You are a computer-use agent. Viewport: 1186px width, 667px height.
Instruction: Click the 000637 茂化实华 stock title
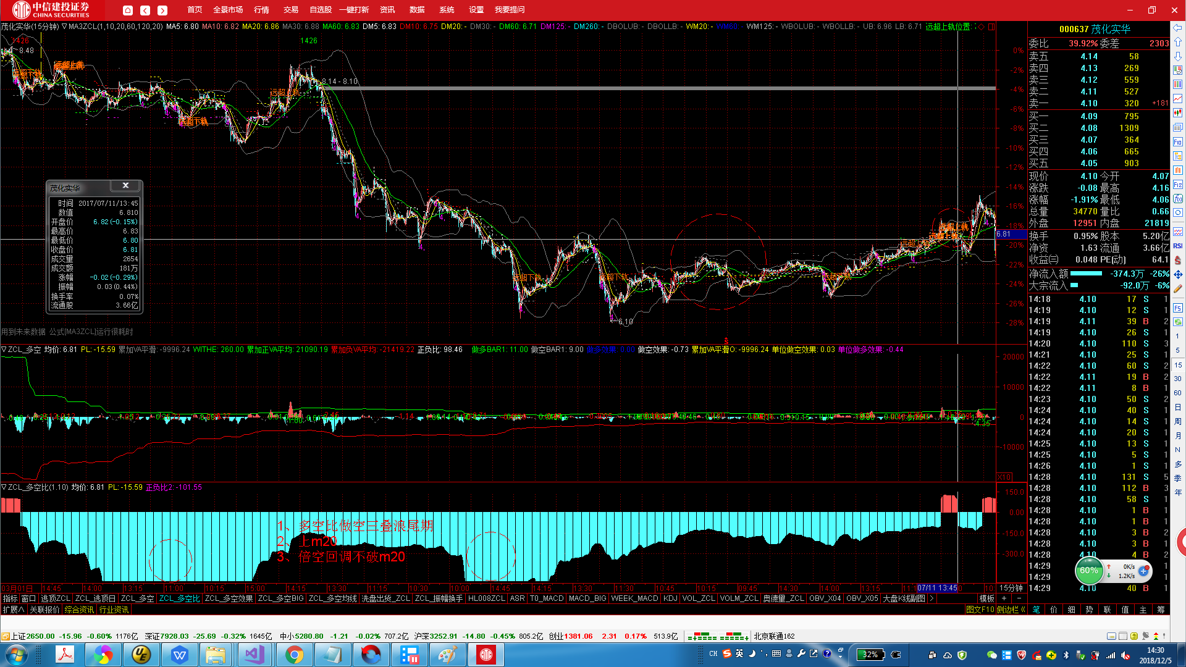click(1095, 29)
